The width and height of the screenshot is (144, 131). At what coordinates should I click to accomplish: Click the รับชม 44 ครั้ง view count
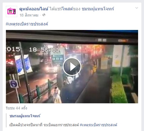pos(16,108)
